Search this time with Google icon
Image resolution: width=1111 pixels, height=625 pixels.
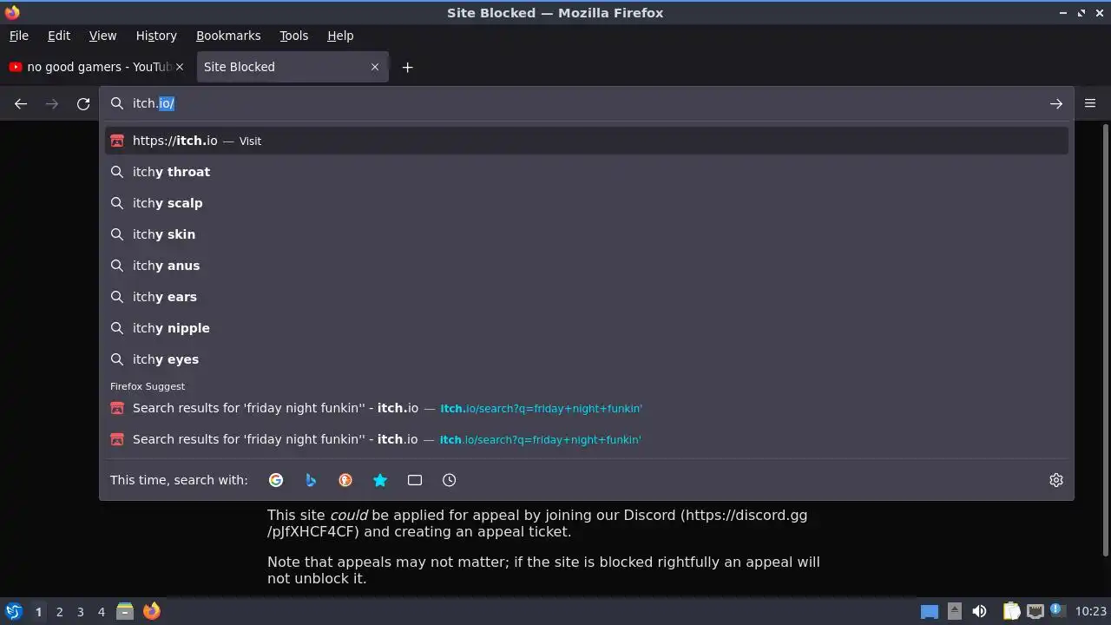tap(276, 480)
